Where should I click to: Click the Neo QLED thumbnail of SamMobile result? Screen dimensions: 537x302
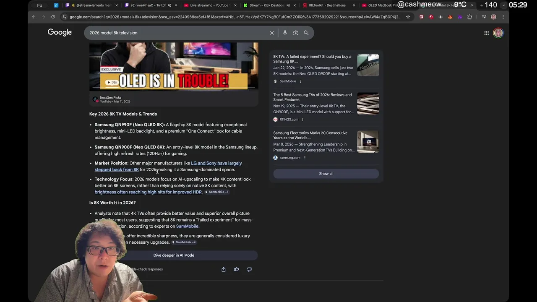tap(368, 65)
